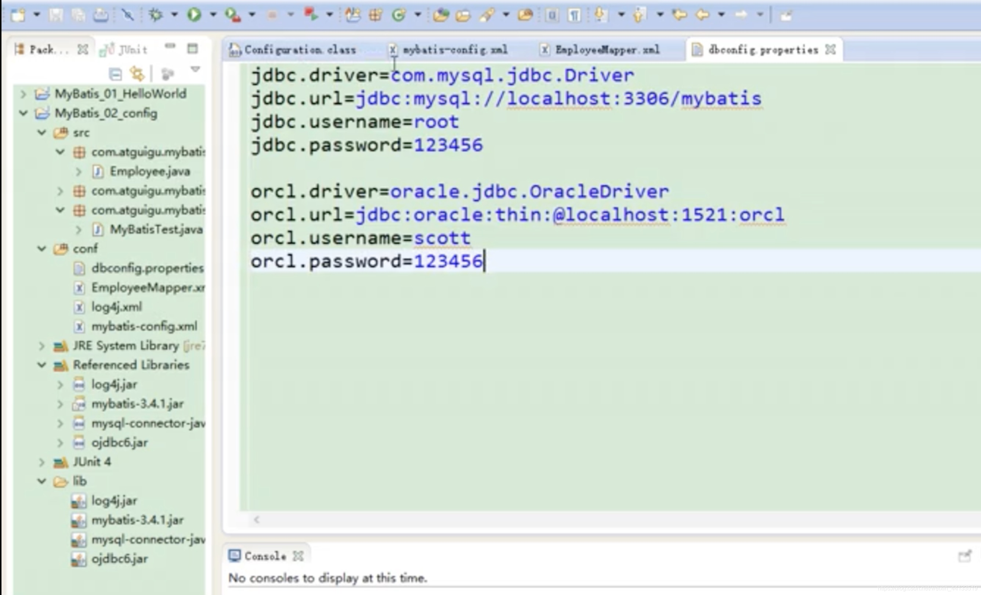Click the Debug bug icon
Image resolution: width=981 pixels, height=595 pixels.
click(156, 15)
